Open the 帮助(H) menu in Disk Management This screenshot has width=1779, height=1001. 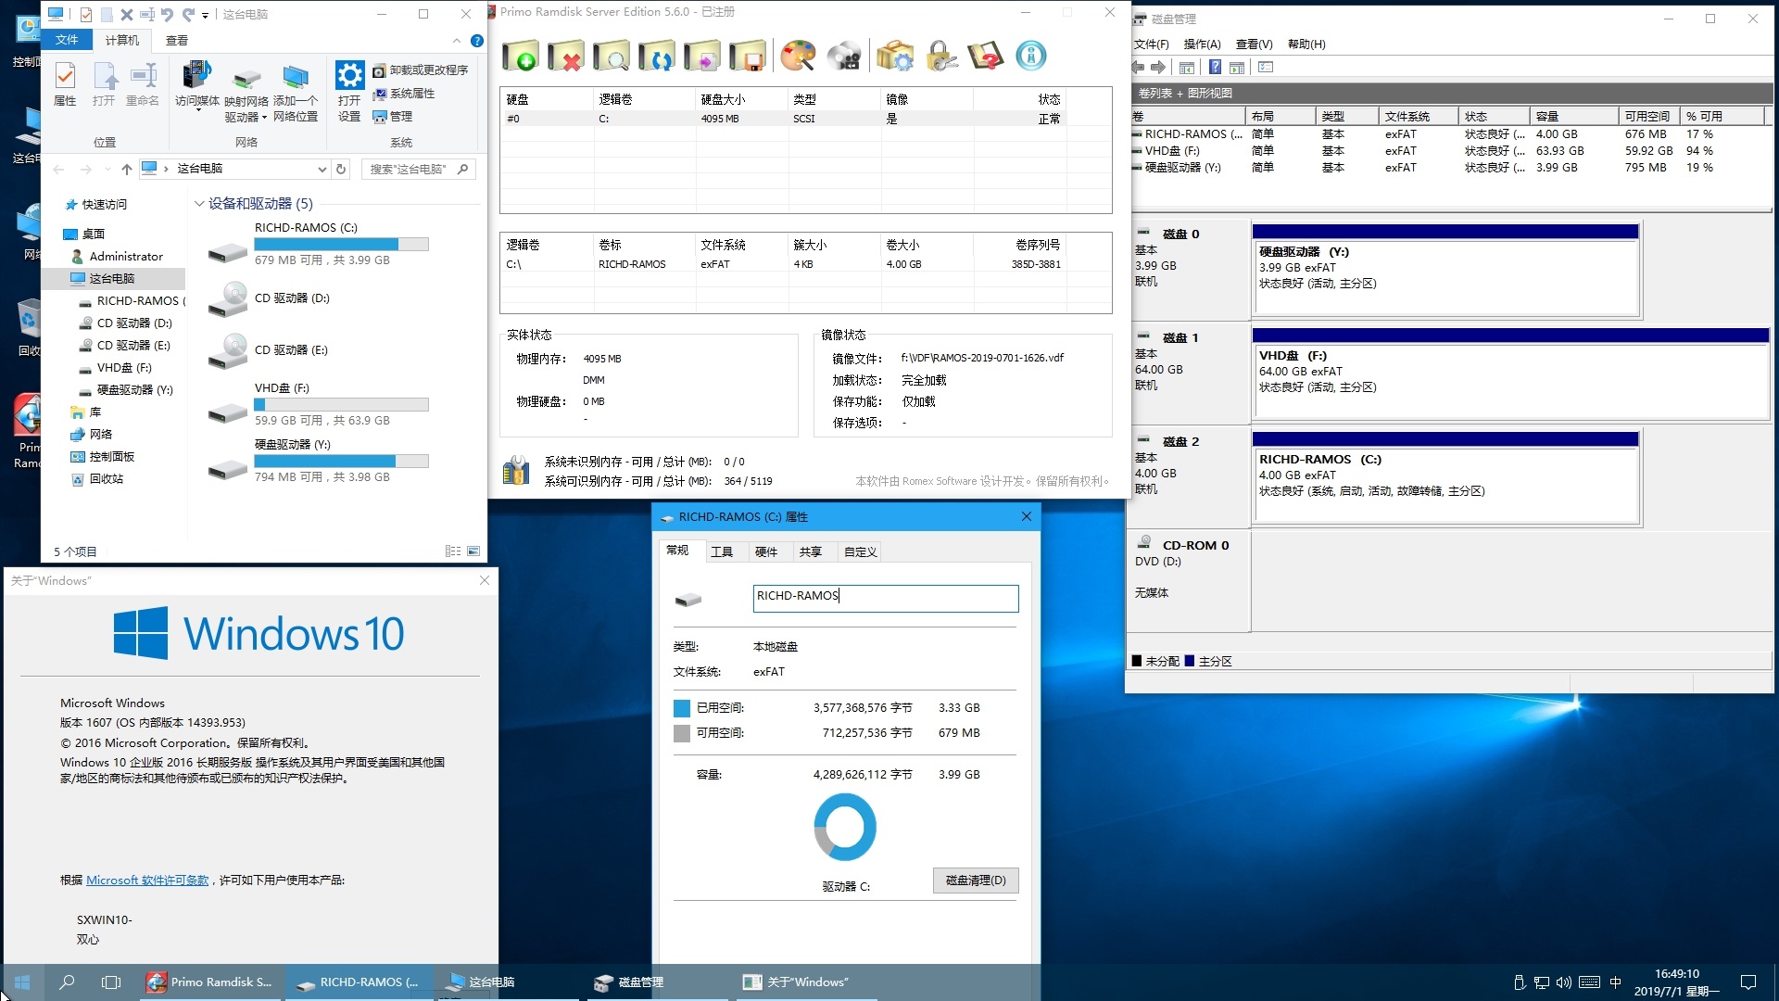[x=1306, y=44]
